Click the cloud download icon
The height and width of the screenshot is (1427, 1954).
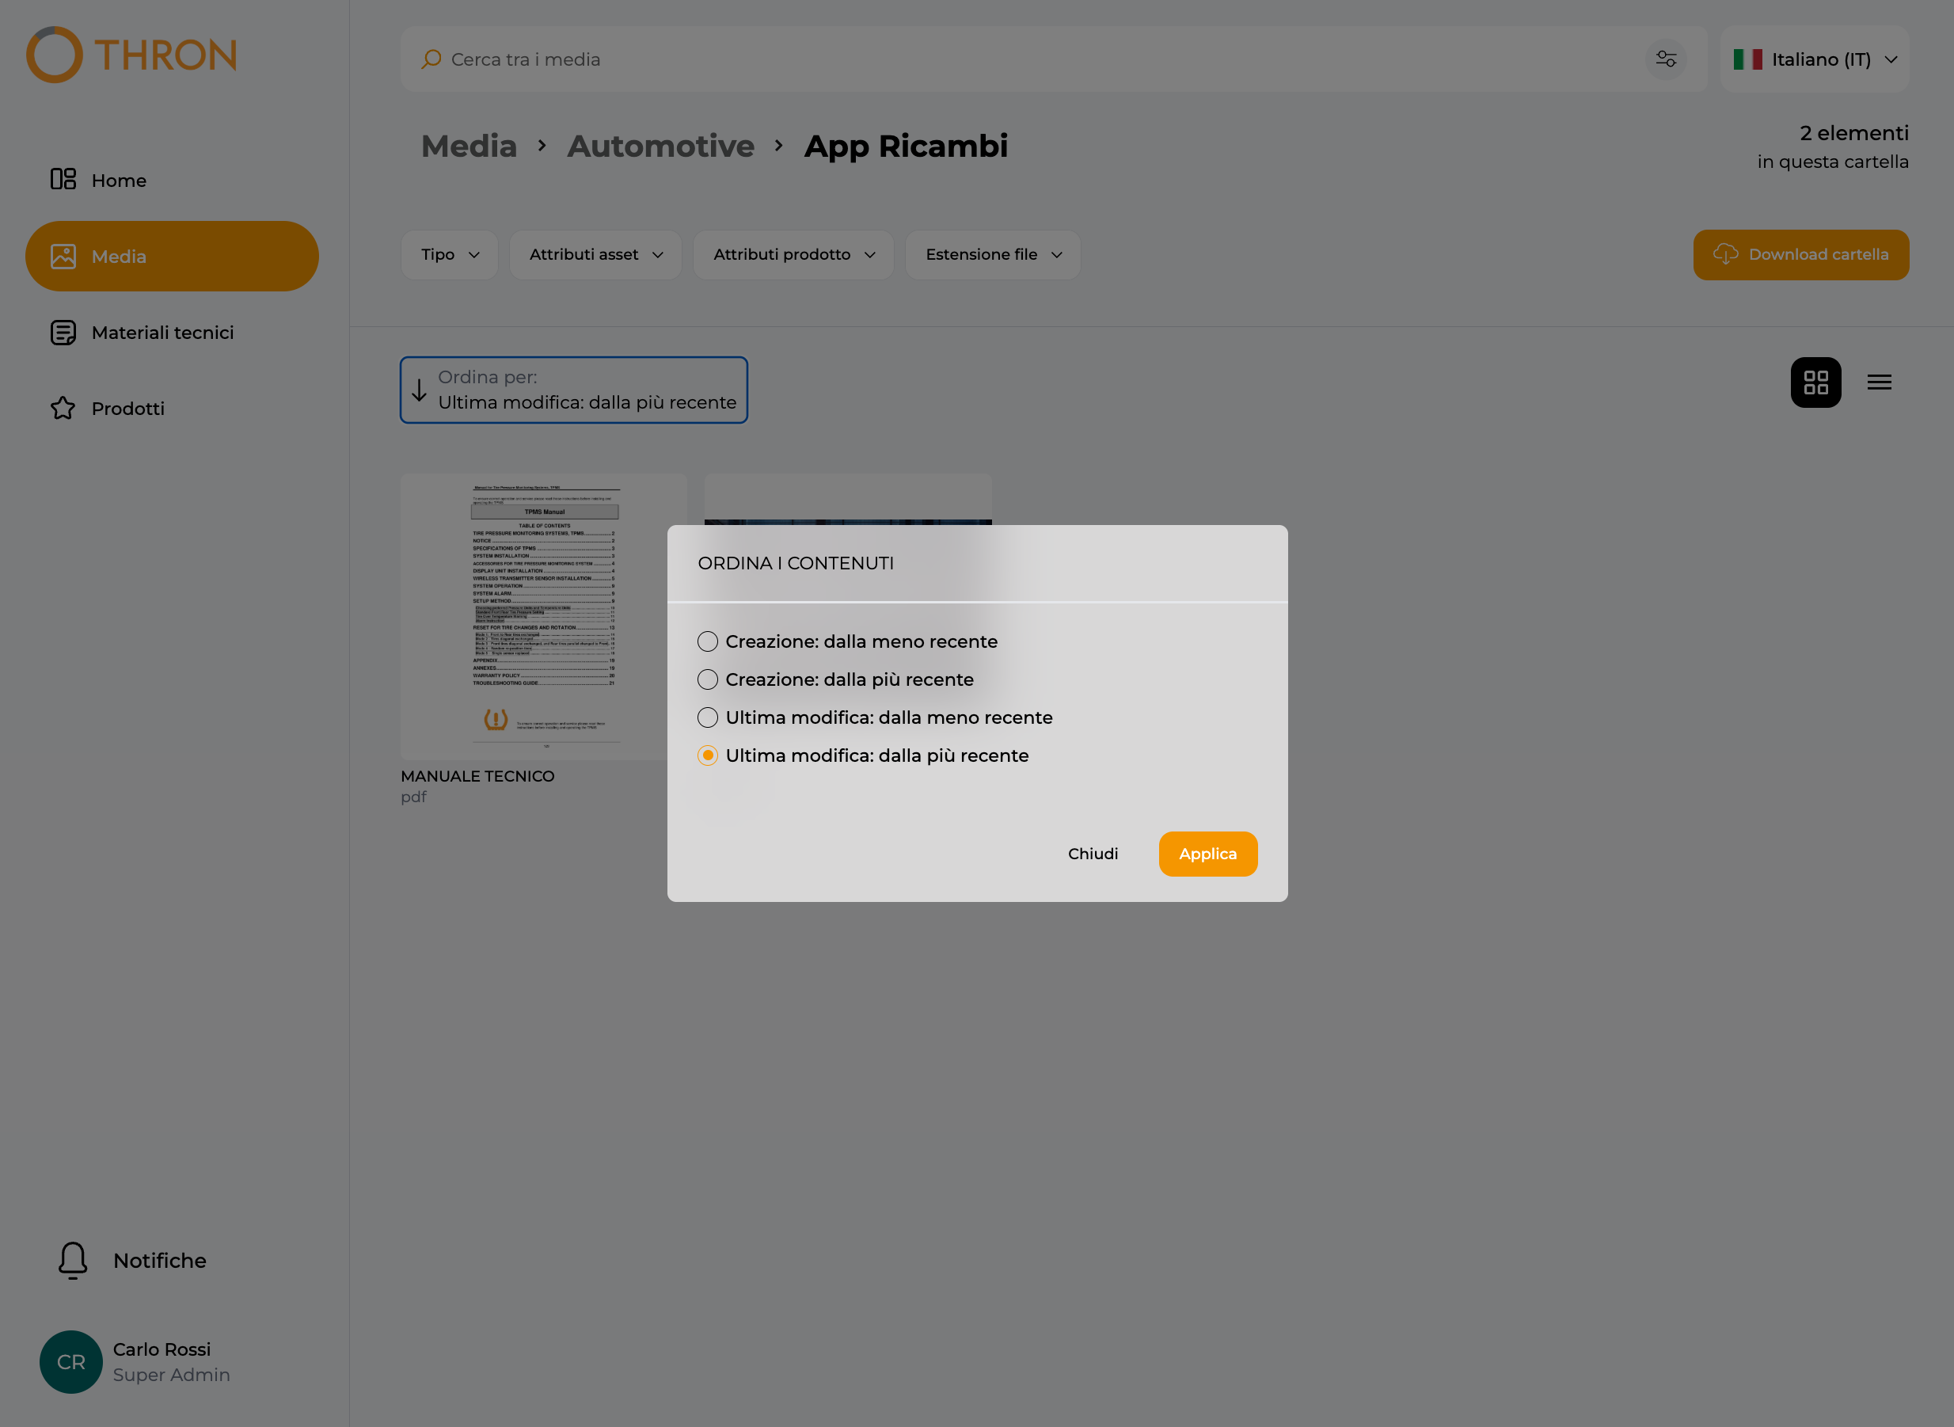pyautogui.click(x=1725, y=254)
